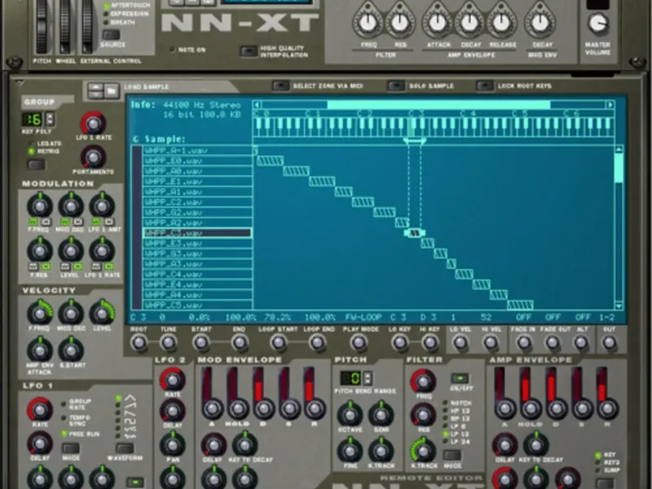Click the MASTER VOLUME knob

point(597,24)
